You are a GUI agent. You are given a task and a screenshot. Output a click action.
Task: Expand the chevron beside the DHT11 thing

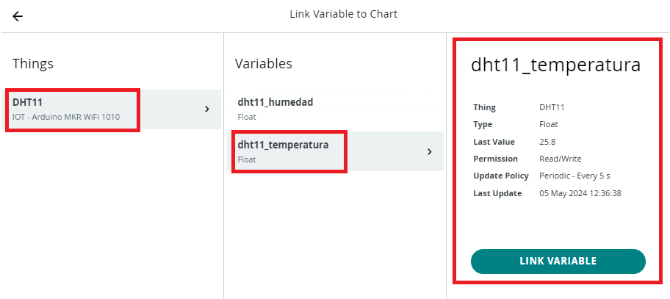pos(207,109)
